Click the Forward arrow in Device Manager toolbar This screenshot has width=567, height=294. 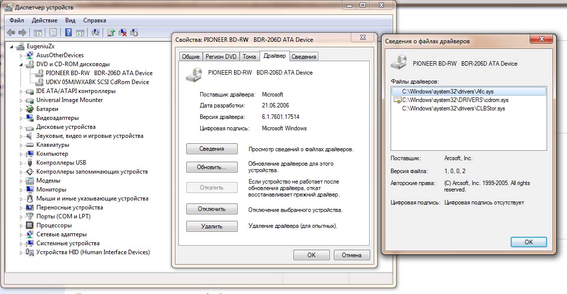[22, 32]
